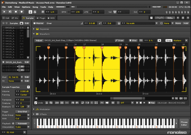This screenshot has height=135, width=191.
Task: Toggle the Draw mode button
Action: [x=119, y=40]
